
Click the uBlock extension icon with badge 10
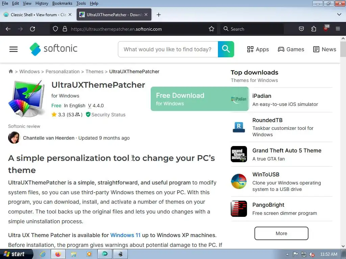click(x=326, y=28)
